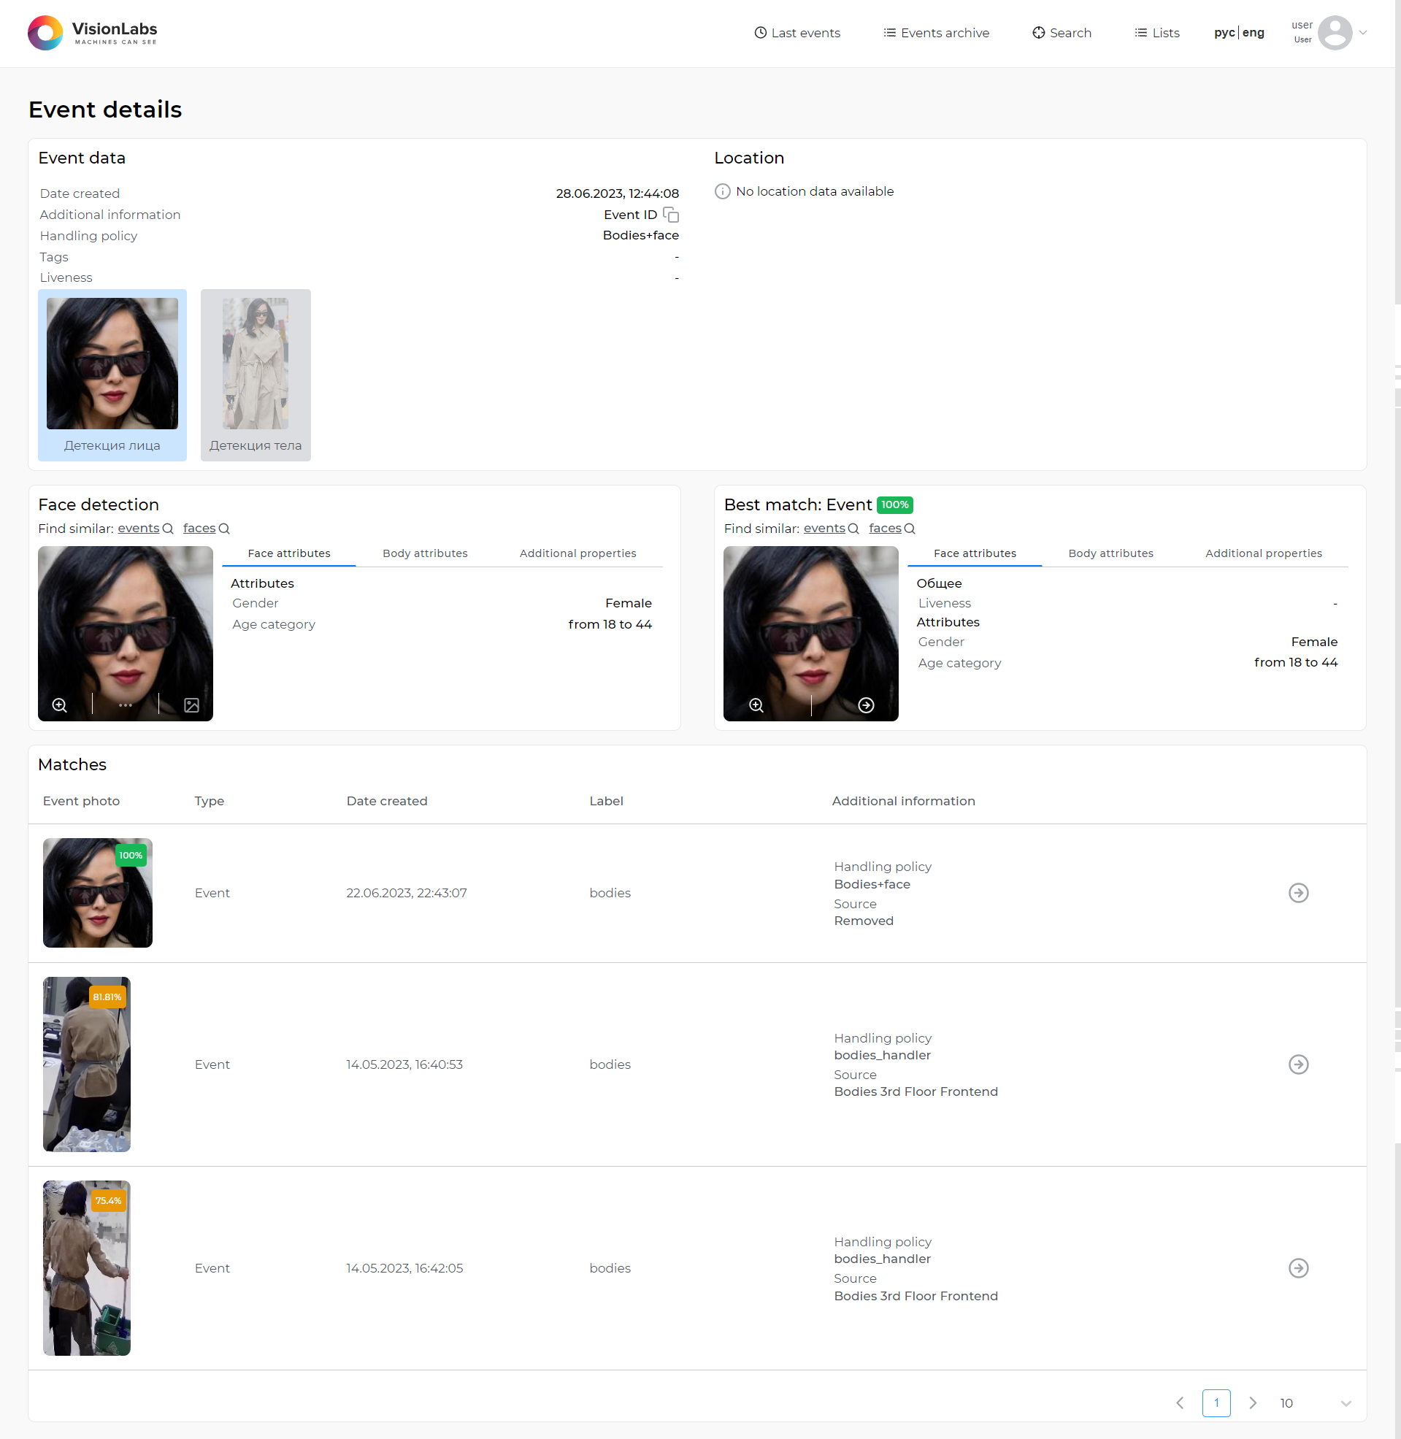Navigate to Events archive
The height and width of the screenshot is (1439, 1401).
tap(936, 33)
